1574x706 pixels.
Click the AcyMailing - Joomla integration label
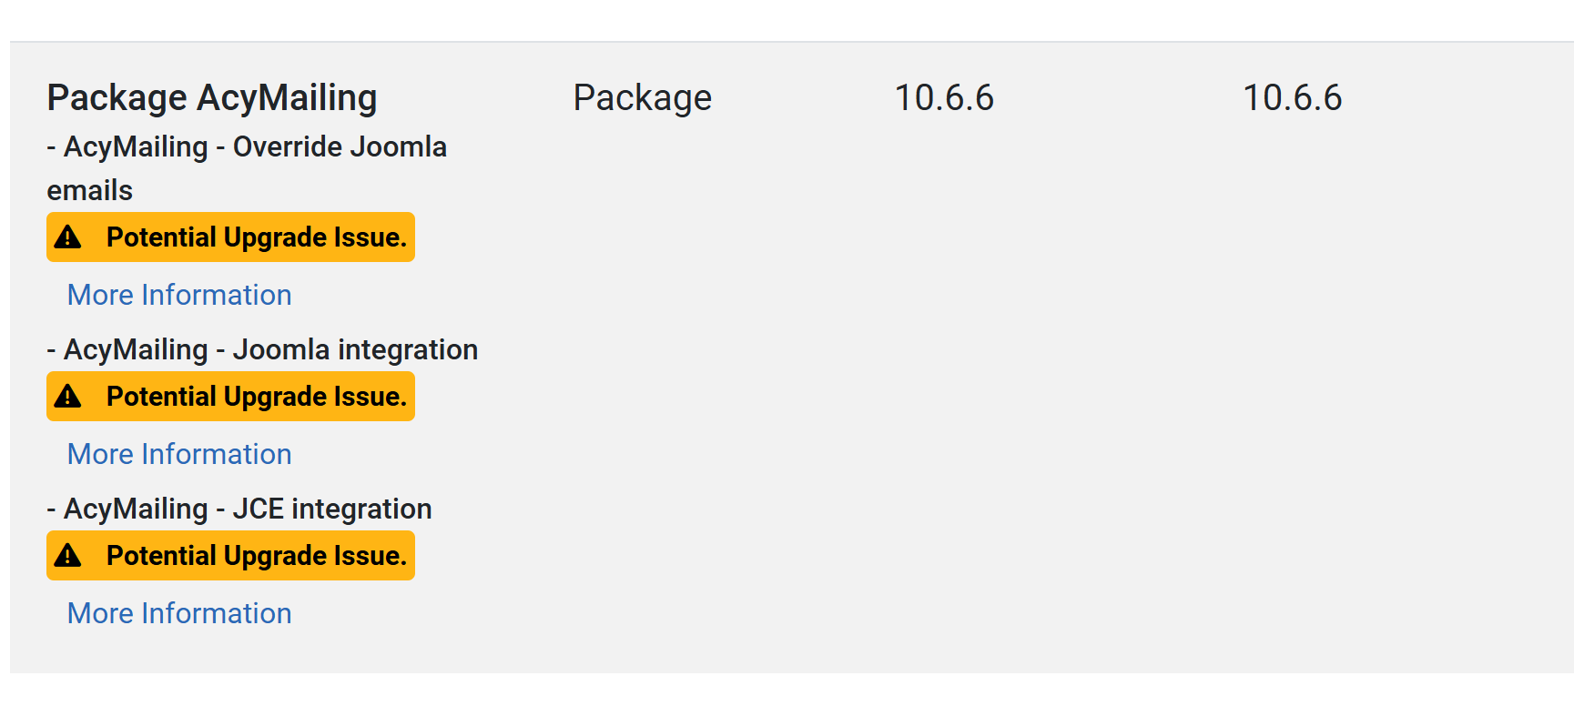(262, 349)
